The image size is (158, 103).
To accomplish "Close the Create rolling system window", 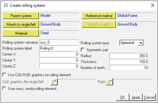I will (x=152, y=5).
